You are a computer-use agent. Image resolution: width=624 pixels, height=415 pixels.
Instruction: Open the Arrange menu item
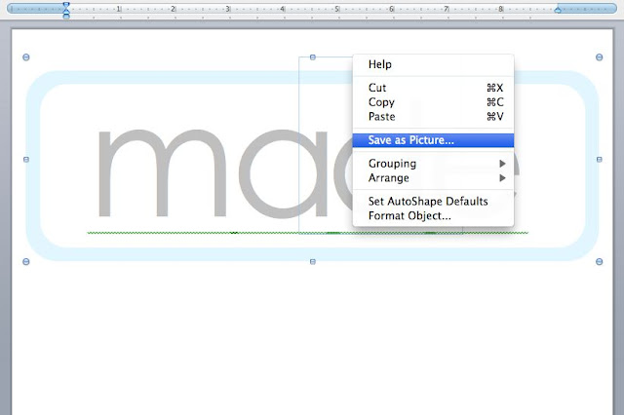[433, 178]
